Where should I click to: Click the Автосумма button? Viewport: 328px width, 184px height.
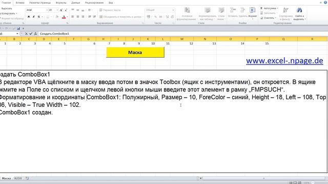click(x=269, y=8)
